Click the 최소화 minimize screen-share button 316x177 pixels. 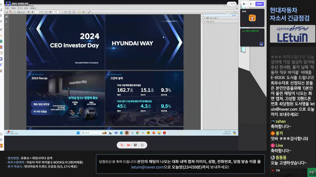click(232, 4)
